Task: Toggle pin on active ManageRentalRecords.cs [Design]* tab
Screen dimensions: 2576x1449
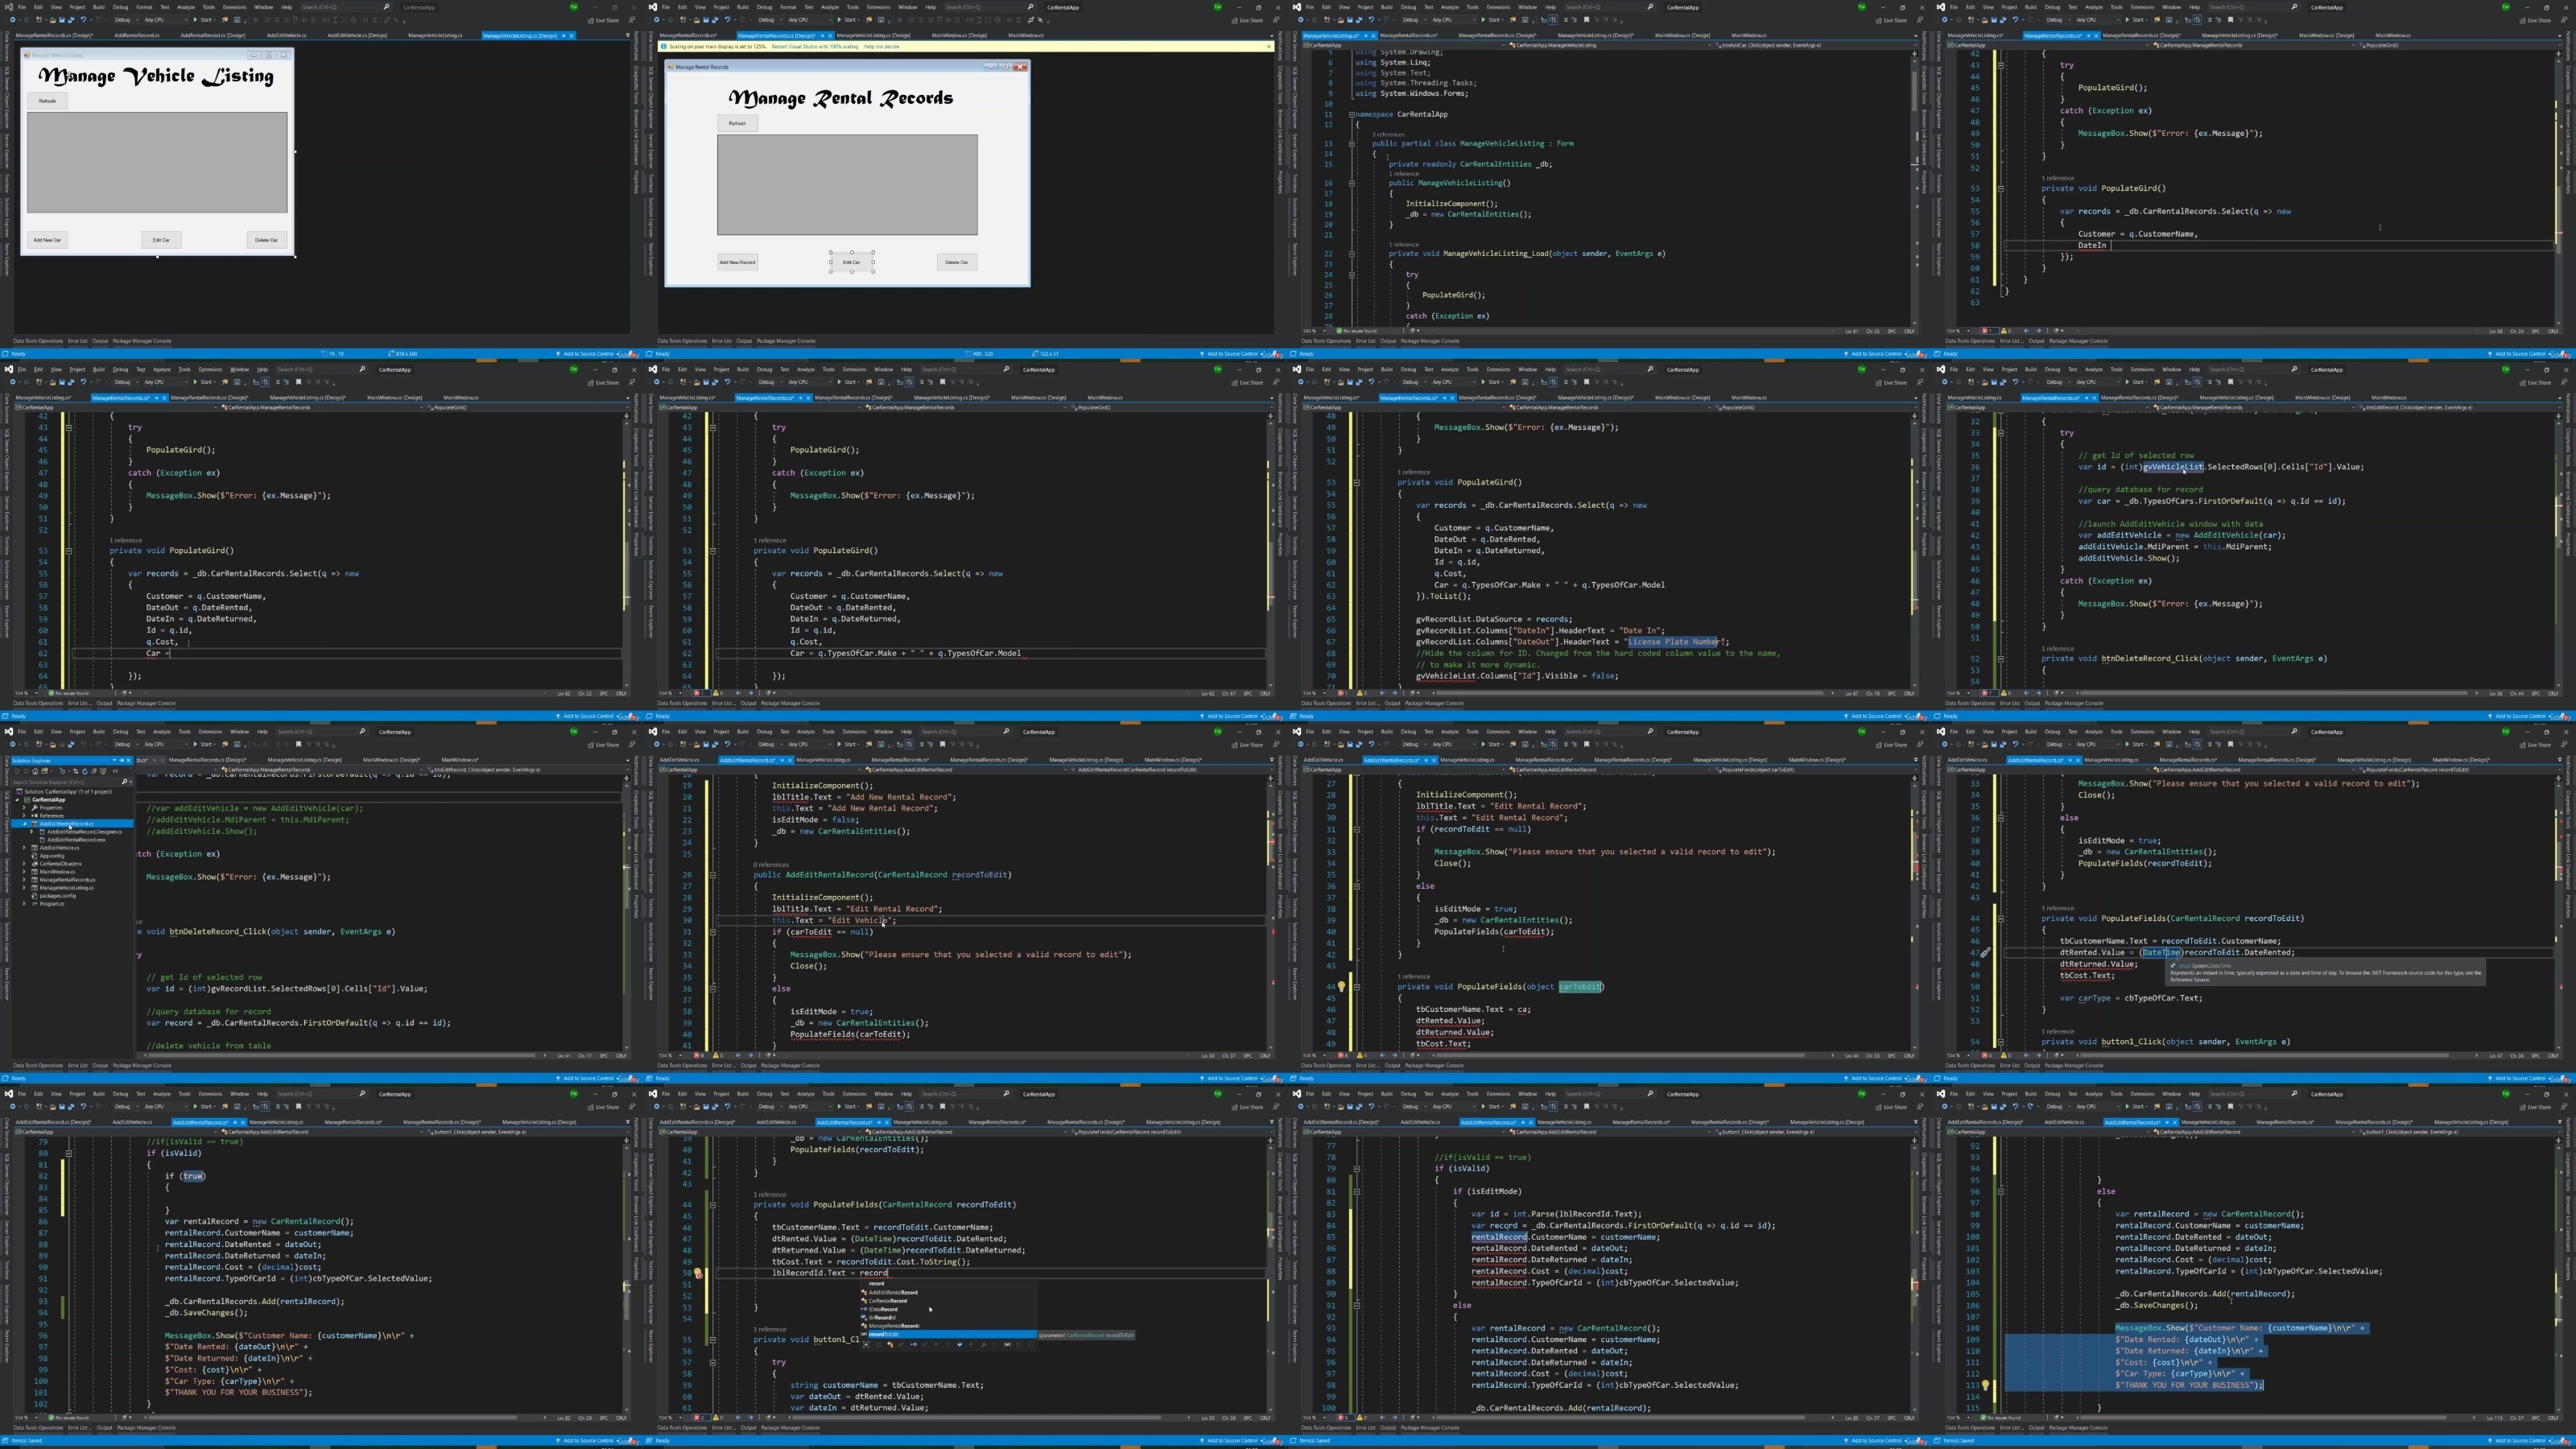Action: tap(823, 36)
